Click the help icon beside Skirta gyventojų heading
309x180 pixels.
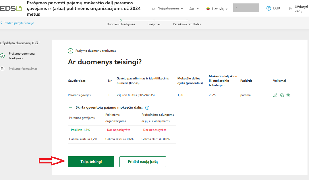(147, 108)
